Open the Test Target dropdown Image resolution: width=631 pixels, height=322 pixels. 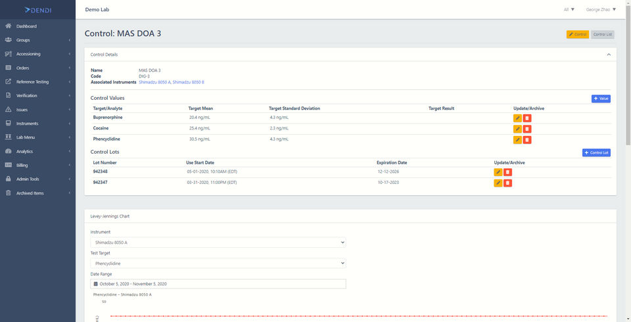pos(218,264)
